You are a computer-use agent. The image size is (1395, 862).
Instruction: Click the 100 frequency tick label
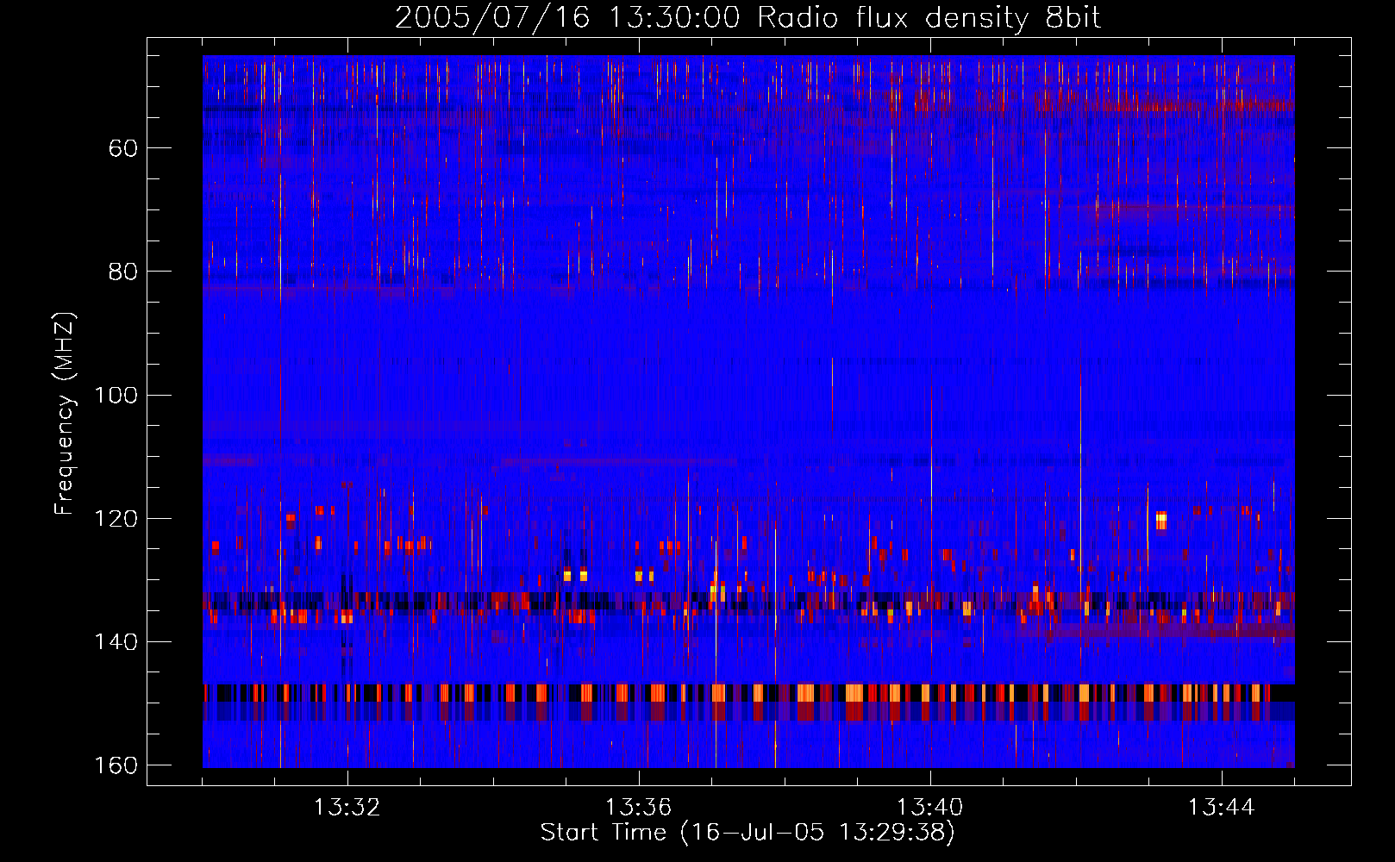(x=116, y=396)
